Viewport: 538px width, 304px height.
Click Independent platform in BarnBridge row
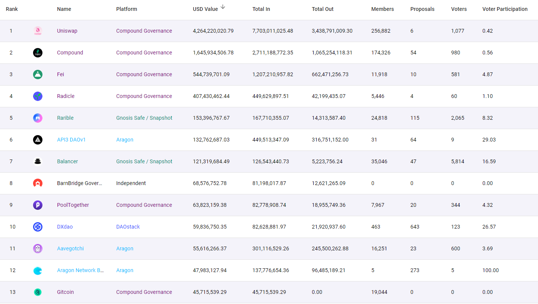point(131,183)
